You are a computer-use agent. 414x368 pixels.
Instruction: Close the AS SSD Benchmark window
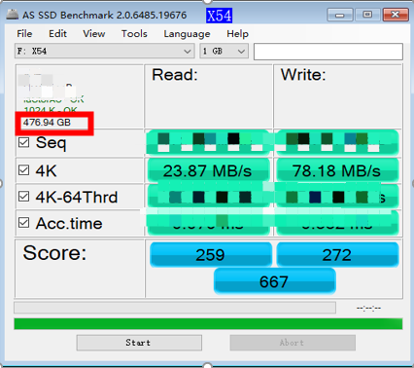[395, 15]
